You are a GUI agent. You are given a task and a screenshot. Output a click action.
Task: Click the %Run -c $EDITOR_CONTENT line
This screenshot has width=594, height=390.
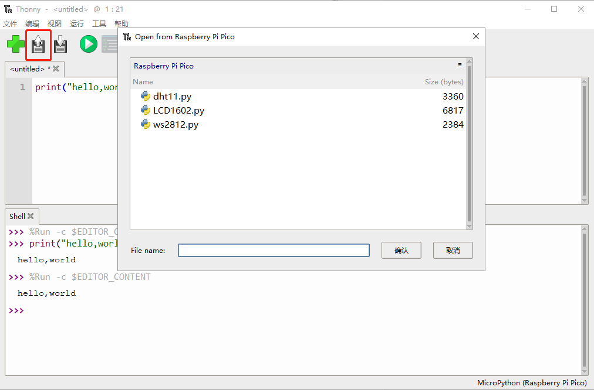[x=90, y=277]
